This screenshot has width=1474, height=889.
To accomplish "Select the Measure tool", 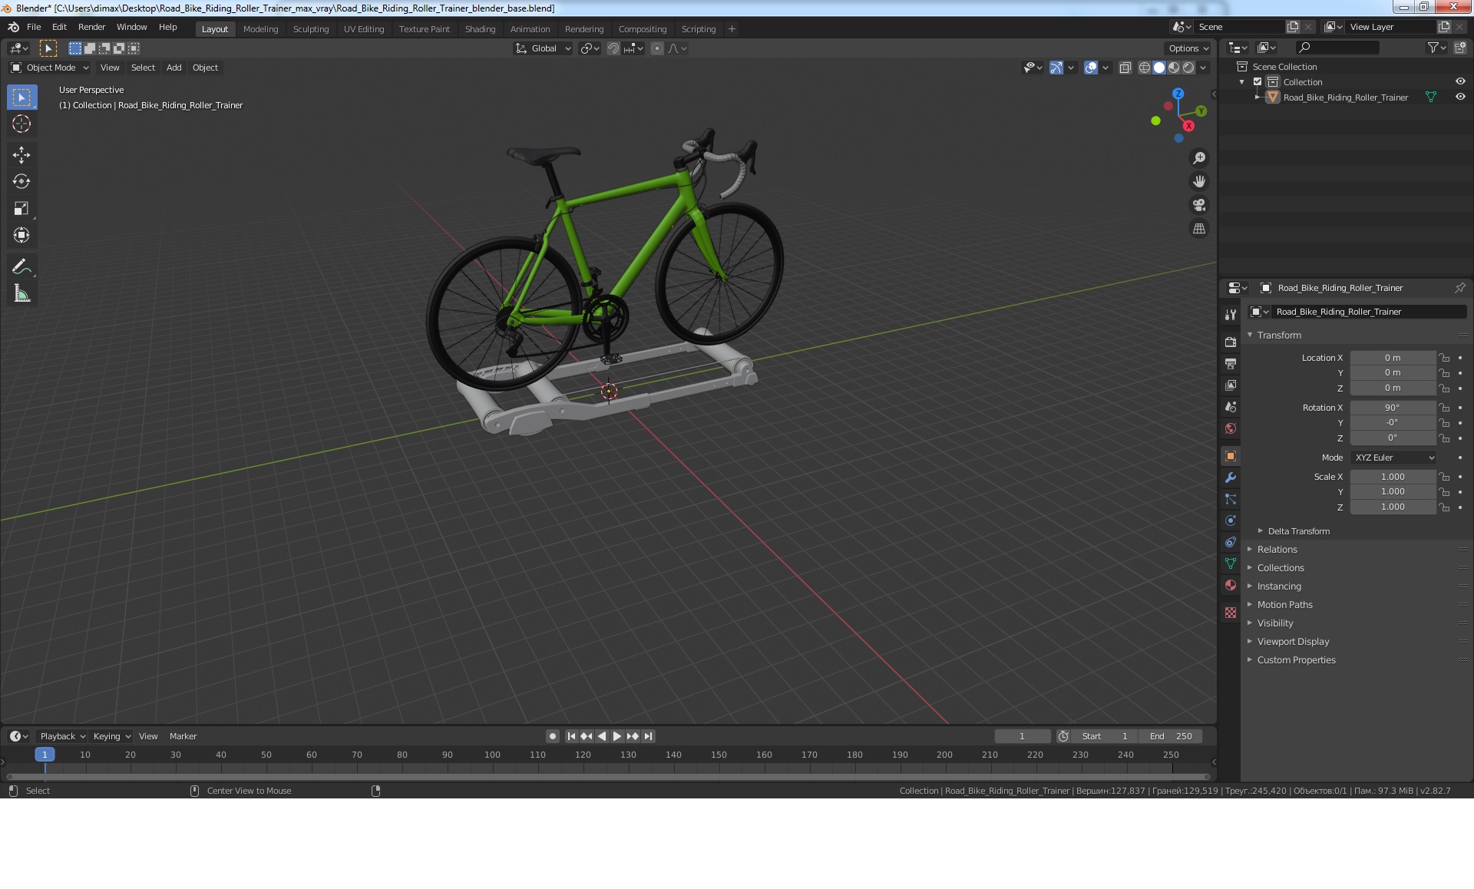I will tap(21, 293).
